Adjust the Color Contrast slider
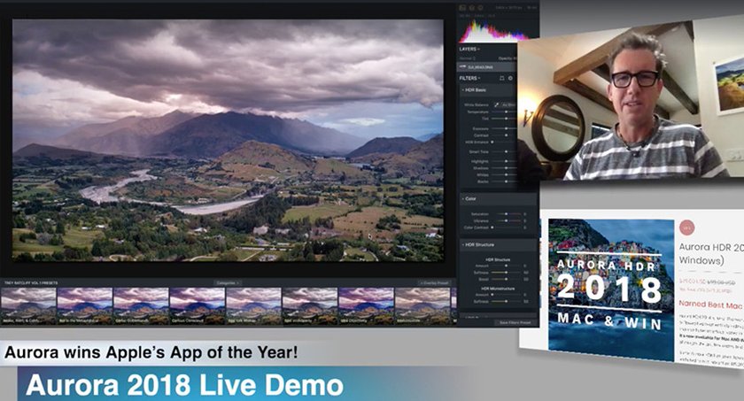 (x=506, y=227)
